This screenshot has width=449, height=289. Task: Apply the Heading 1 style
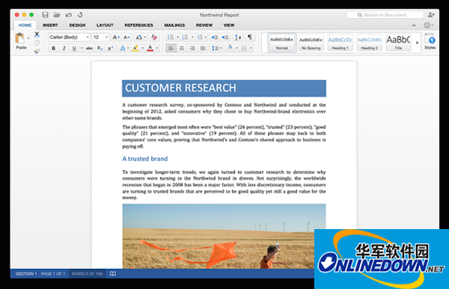point(340,43)
